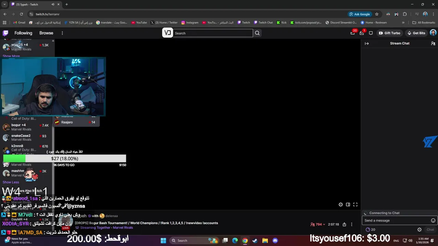Open the Home / Twitter bookmark

(164, 23)
